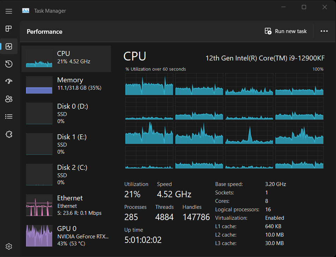This screenshot has height=257, width=336.
Task: Open the Startup apps page icon
Action: 9,81
